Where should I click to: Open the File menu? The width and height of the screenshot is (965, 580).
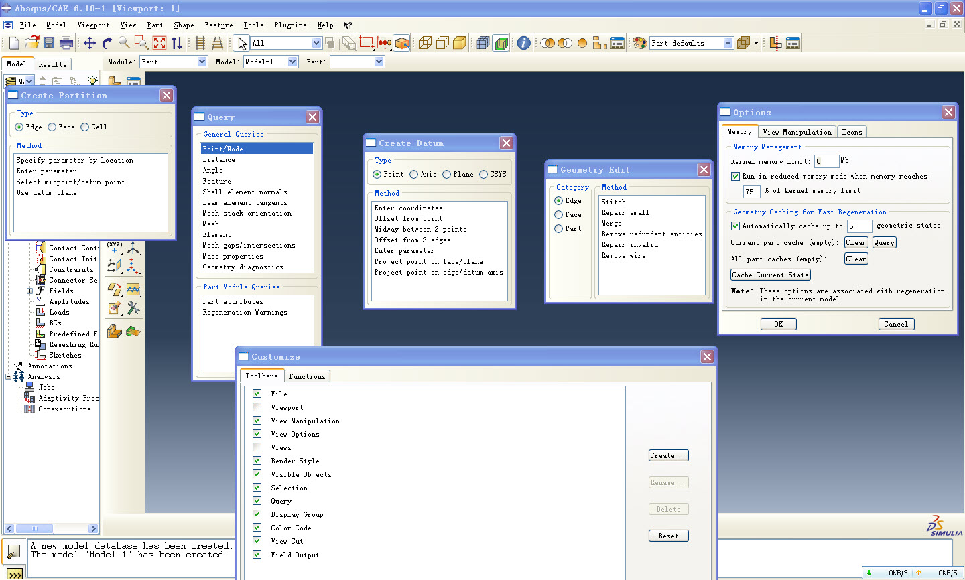(x=27, y=25)
